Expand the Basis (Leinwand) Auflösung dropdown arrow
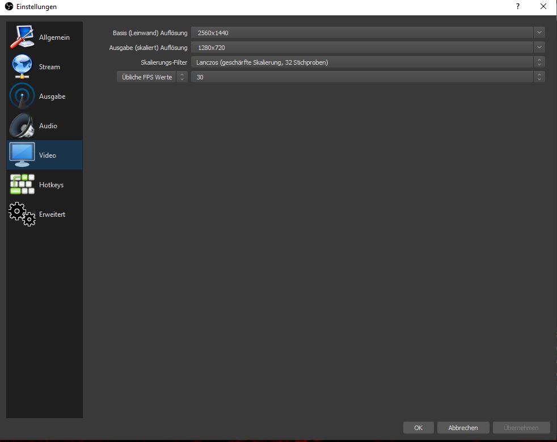557x442 pixels. 539,33
